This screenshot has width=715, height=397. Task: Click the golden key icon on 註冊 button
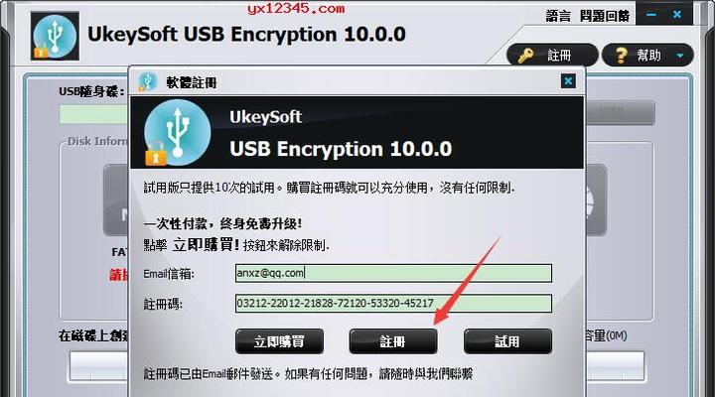525,56
